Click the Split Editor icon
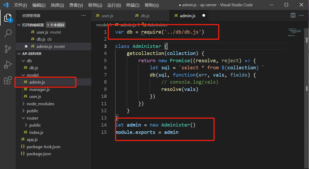This screenshot has width=309, height=169. pyautogui.click(x=293, y=15)
